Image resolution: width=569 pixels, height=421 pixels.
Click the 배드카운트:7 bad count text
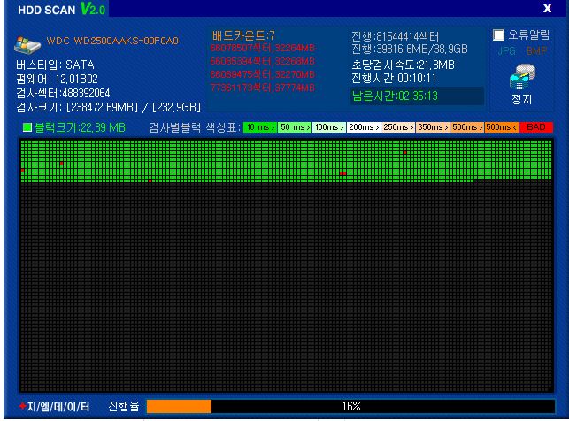(244, 35)
